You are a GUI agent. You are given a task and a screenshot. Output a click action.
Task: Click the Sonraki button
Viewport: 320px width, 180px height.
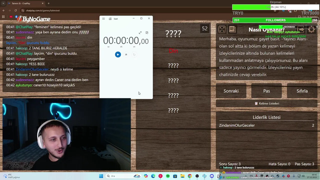[x=231, y=91]
